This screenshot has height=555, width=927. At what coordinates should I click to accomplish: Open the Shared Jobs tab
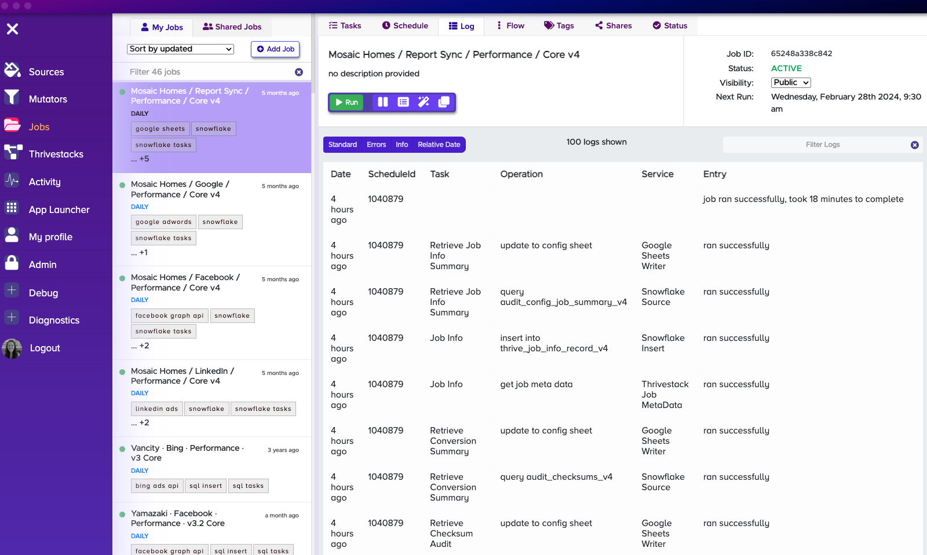coord(232,27)
